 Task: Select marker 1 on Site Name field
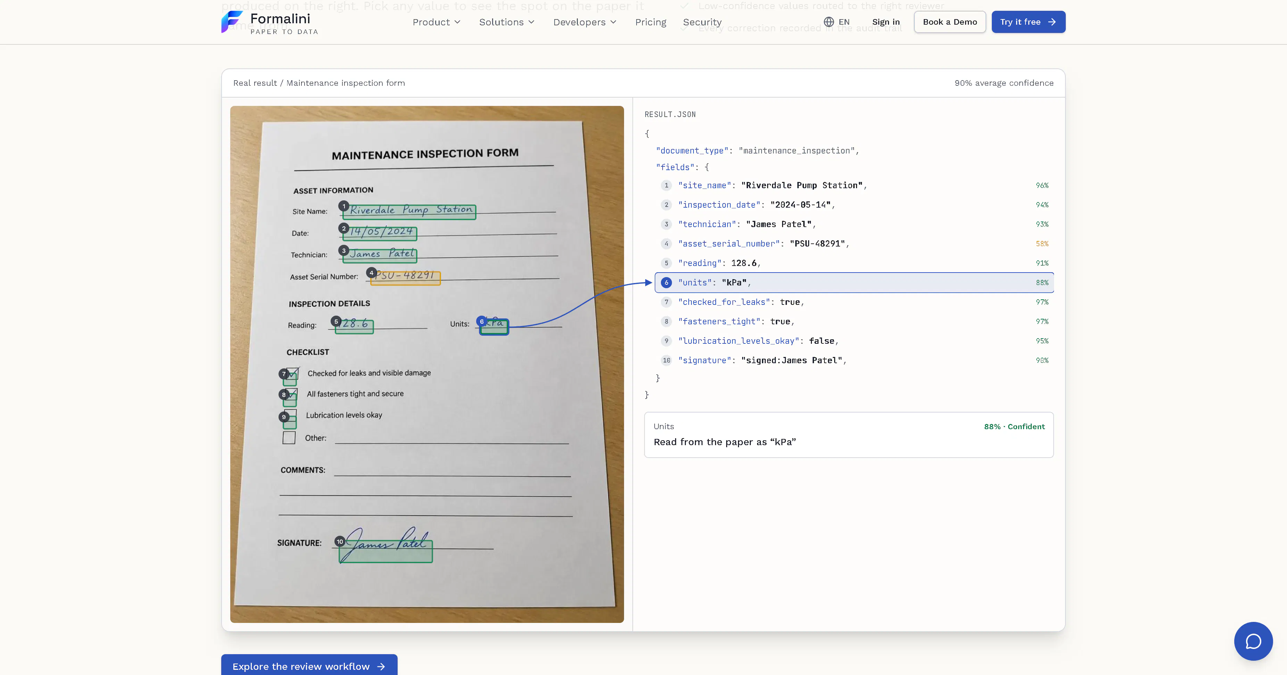point(344,206)
